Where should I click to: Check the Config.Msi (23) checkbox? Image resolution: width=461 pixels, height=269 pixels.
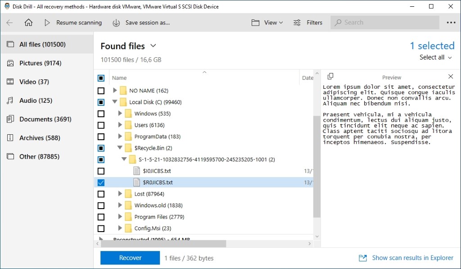pyautogui.click(x=101, y=228)
